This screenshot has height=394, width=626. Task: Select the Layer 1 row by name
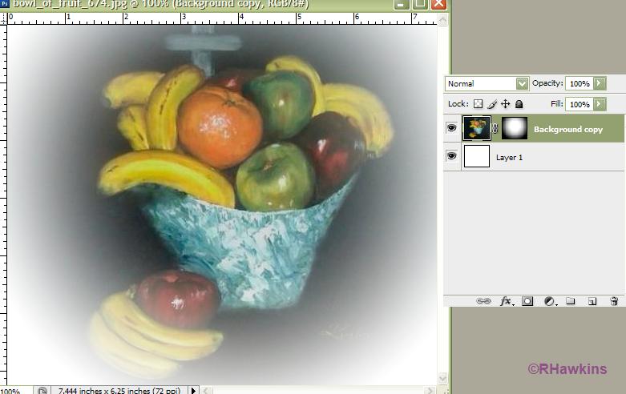[x=509, y=158]
